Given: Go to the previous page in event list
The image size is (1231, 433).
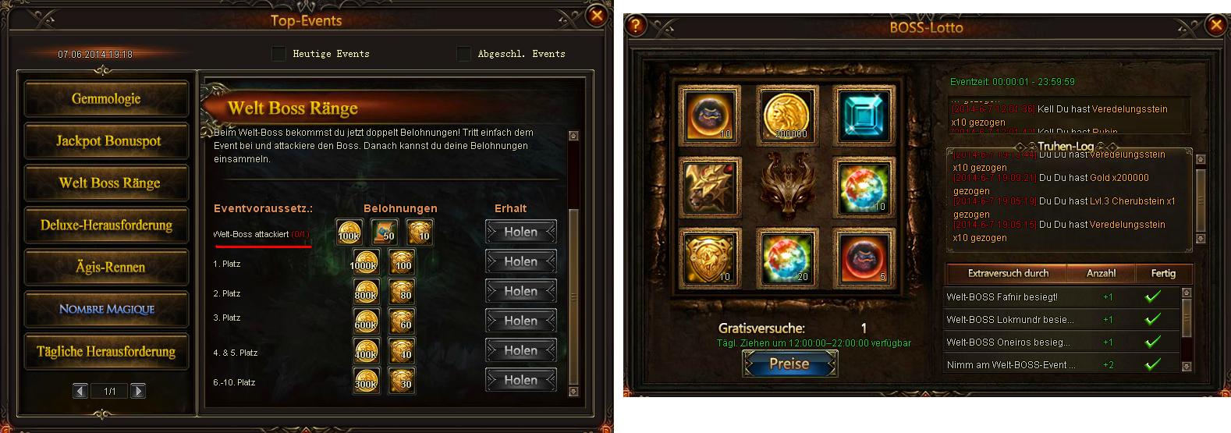Looking at the screenshot, I should 80,391.
